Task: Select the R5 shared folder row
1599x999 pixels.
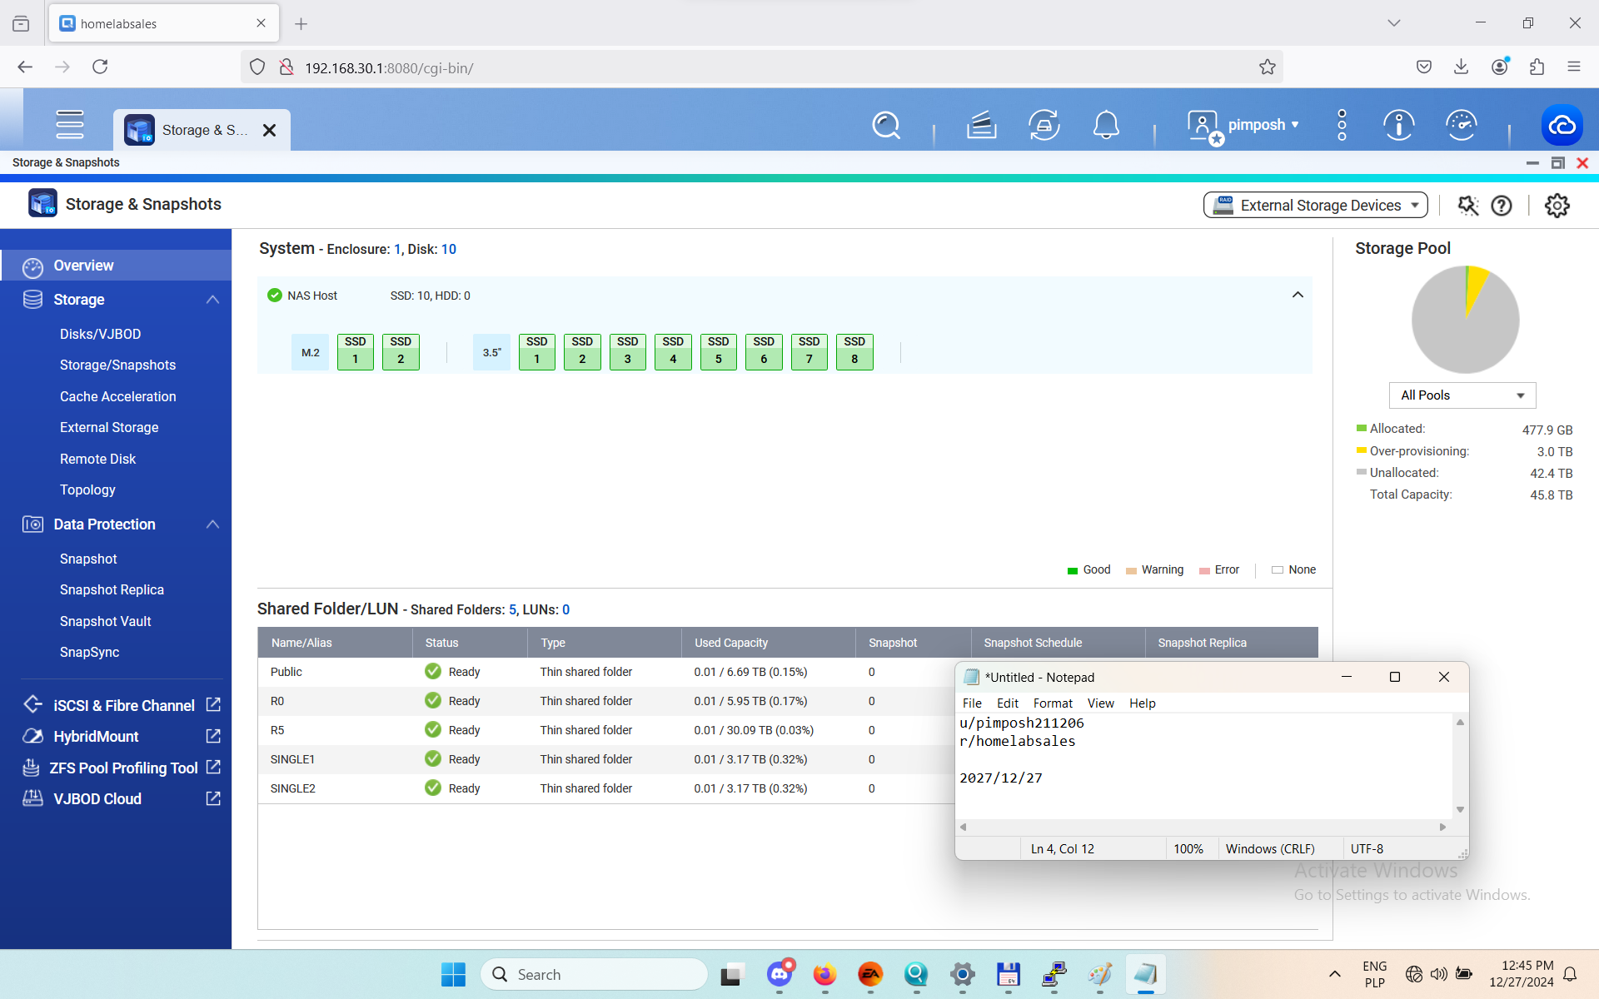Action: (x=605, y=730)
